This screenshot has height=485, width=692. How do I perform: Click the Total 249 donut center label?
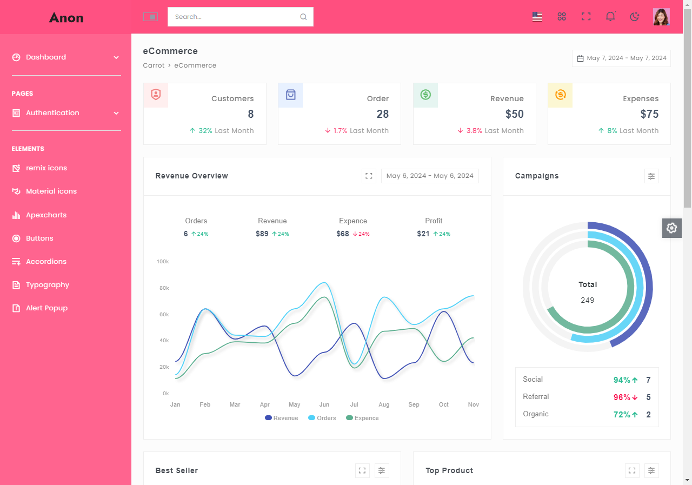(588, 292)
